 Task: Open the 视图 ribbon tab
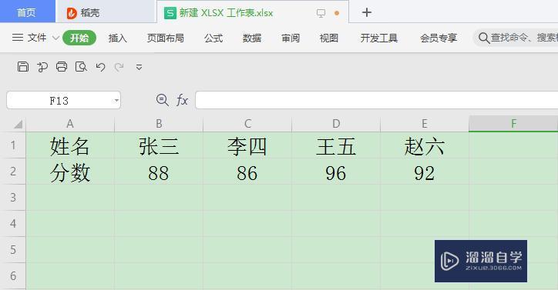[329, 38]
